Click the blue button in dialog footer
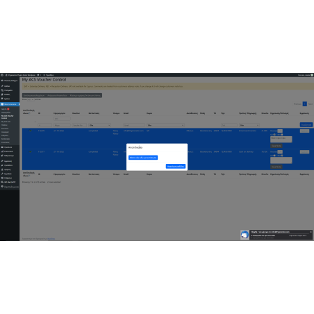Image resolution: width=314 pixels, height=314 pixels. 176,166
